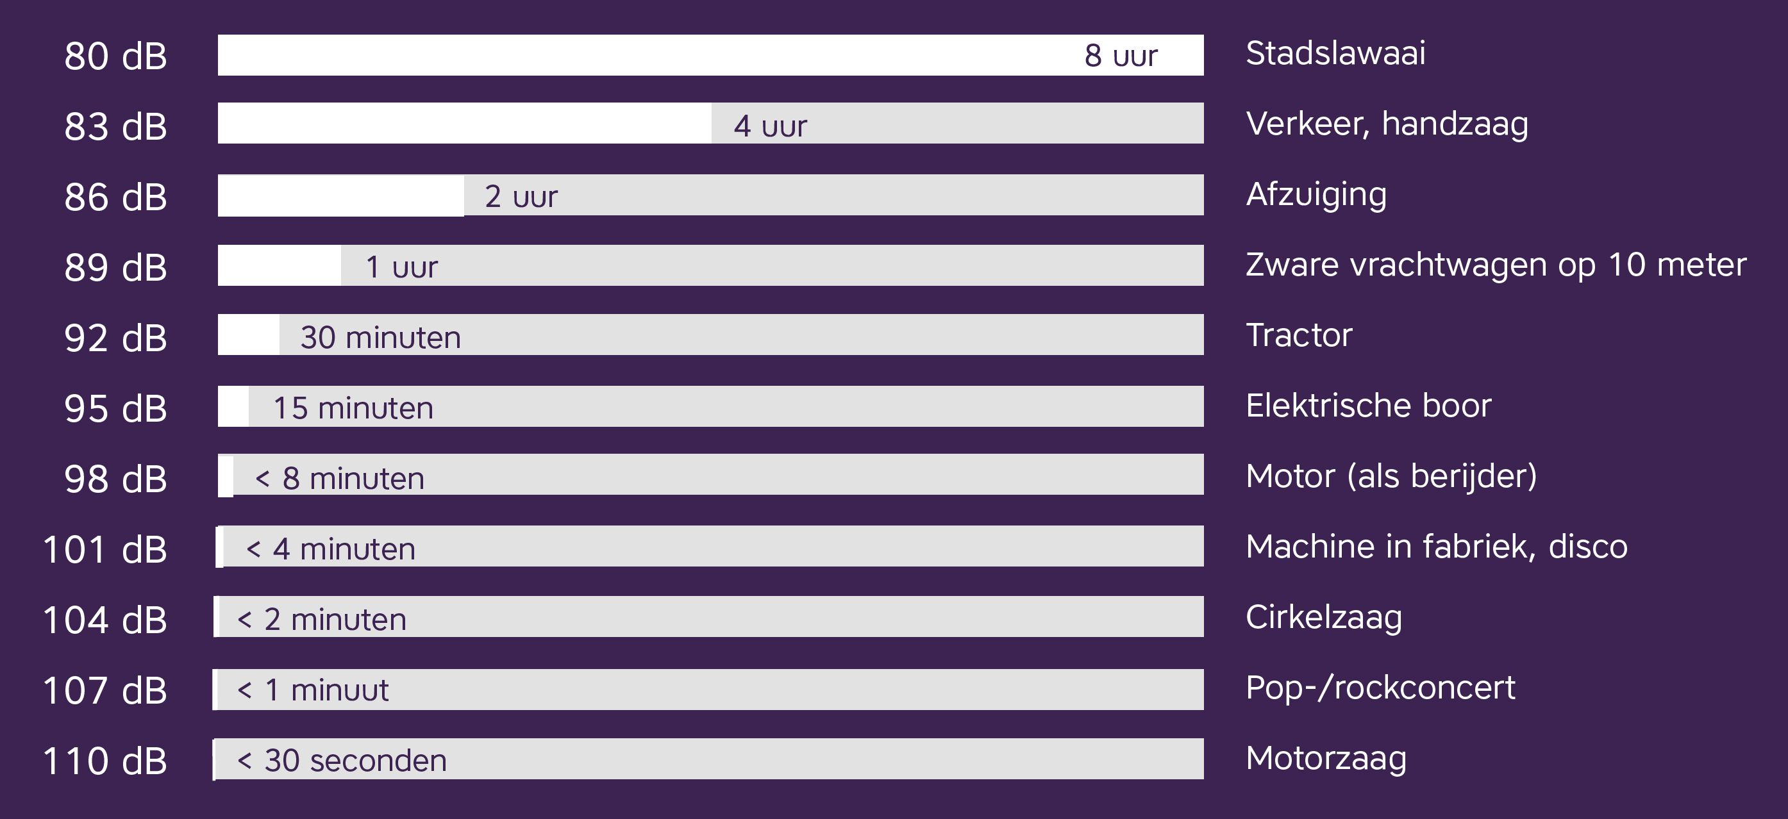Click the Tractor label
Viewport: 1788px width, 819px height.
pos(1299,335)
